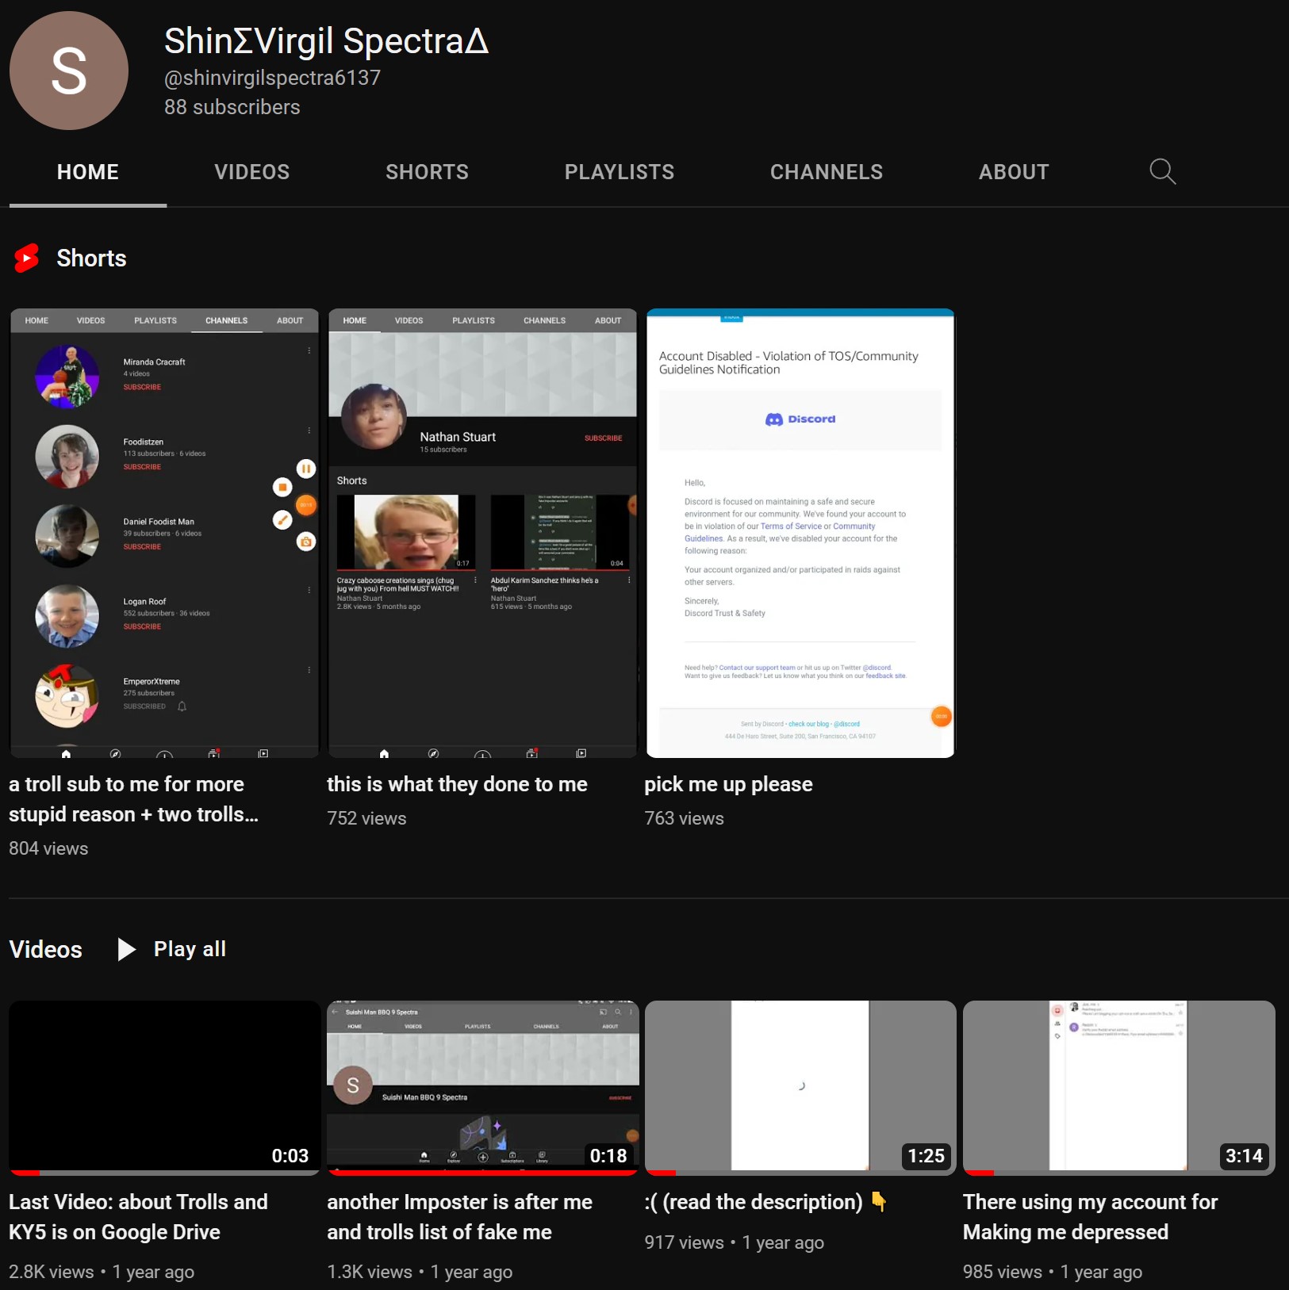Image resolution: width=1289 pixels, height=1290 pixels.
Task: Select the About tab
Action: pos(1013,172)
